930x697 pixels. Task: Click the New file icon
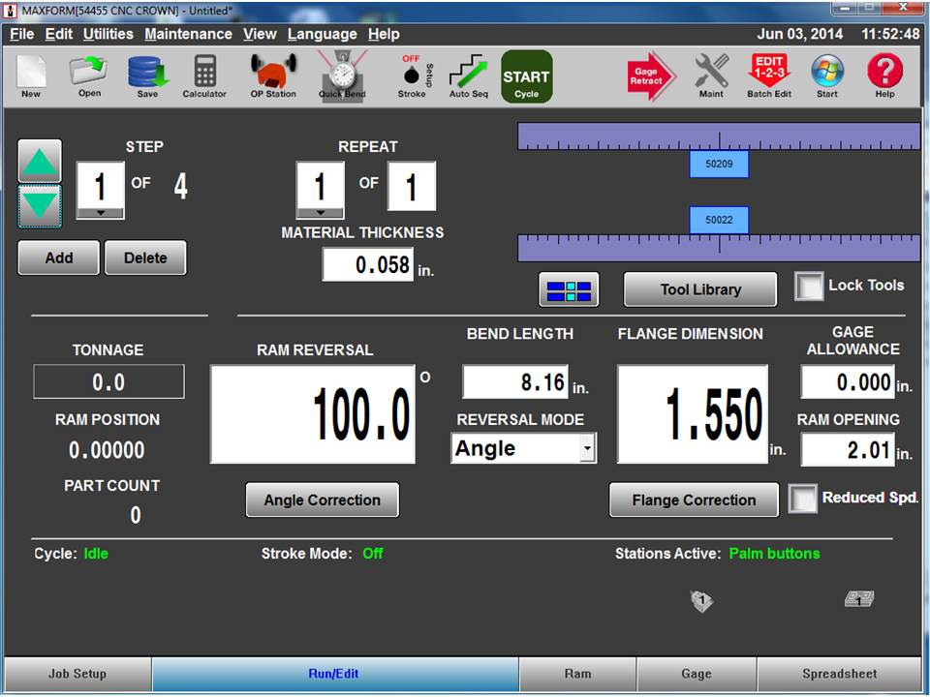pos(31,76)
